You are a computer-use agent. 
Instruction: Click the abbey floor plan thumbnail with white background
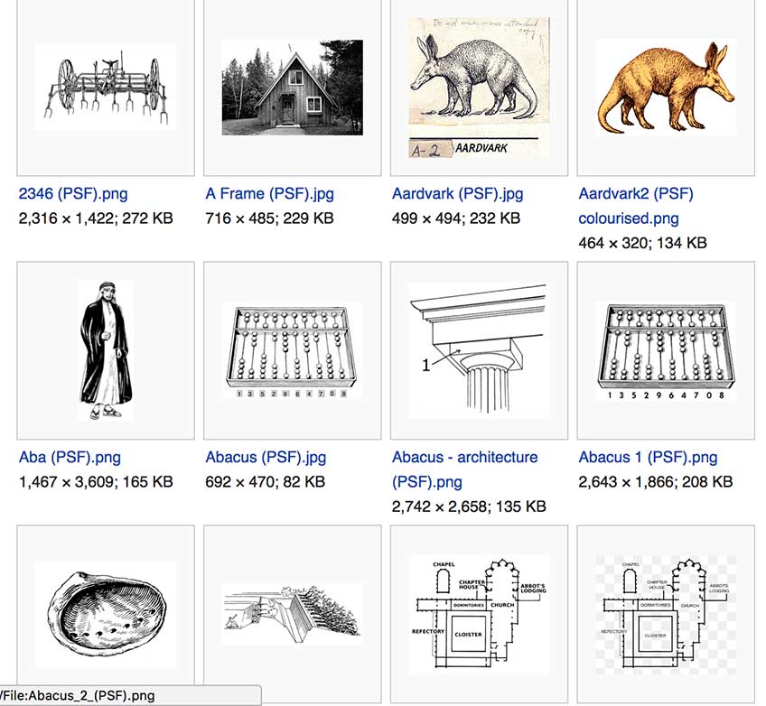click(480, 614)
